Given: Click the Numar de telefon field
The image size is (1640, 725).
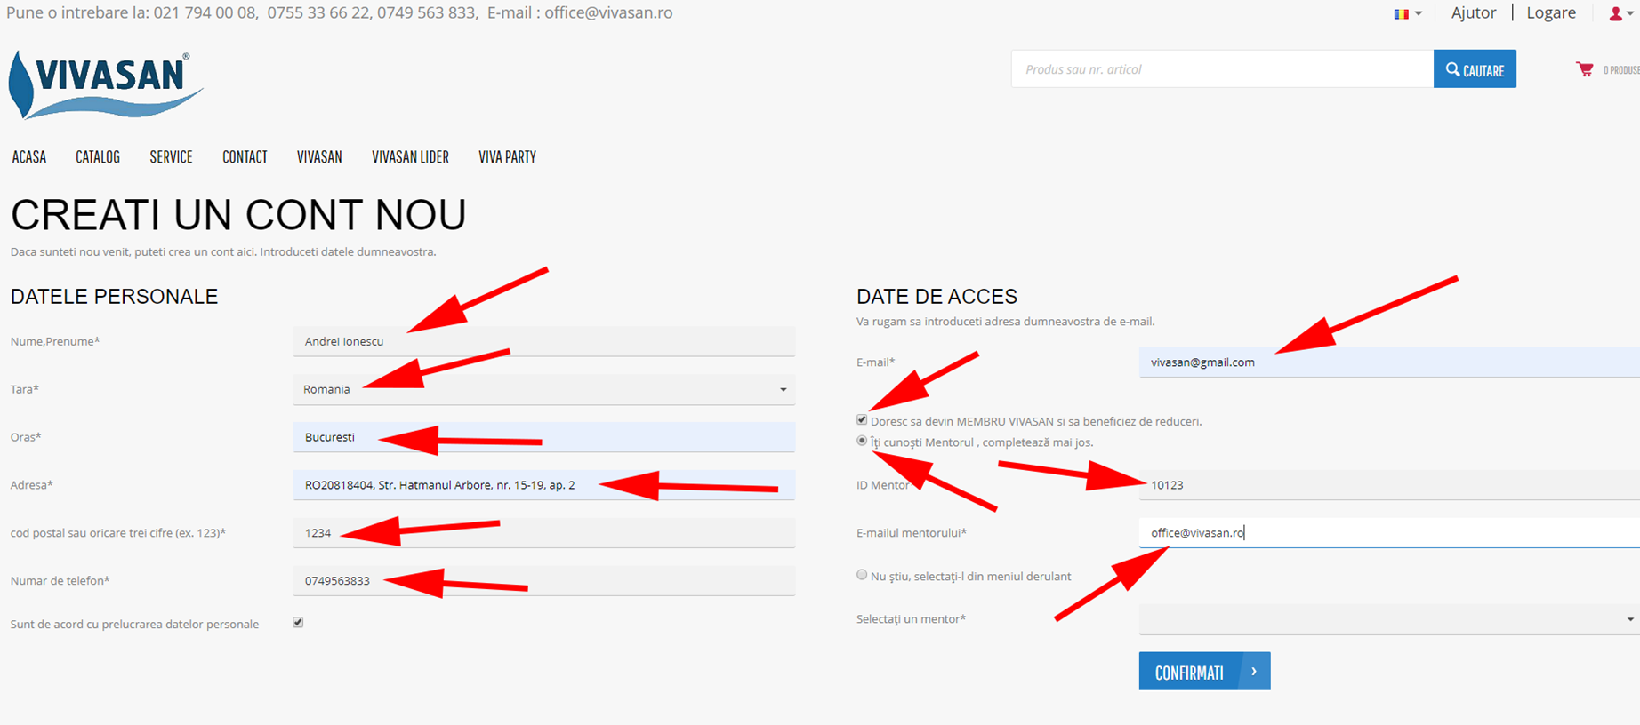Looking at the screenshot, I should click(x=543, y=581).
